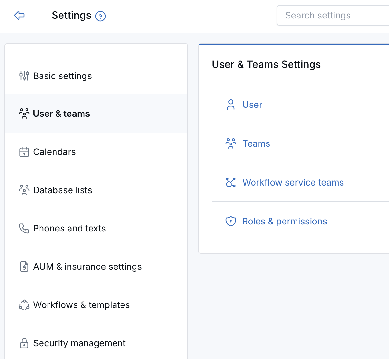Open the Roles & permissions link
The width and height of the screenshot is (389, 359).
click(x=285, y=221)
